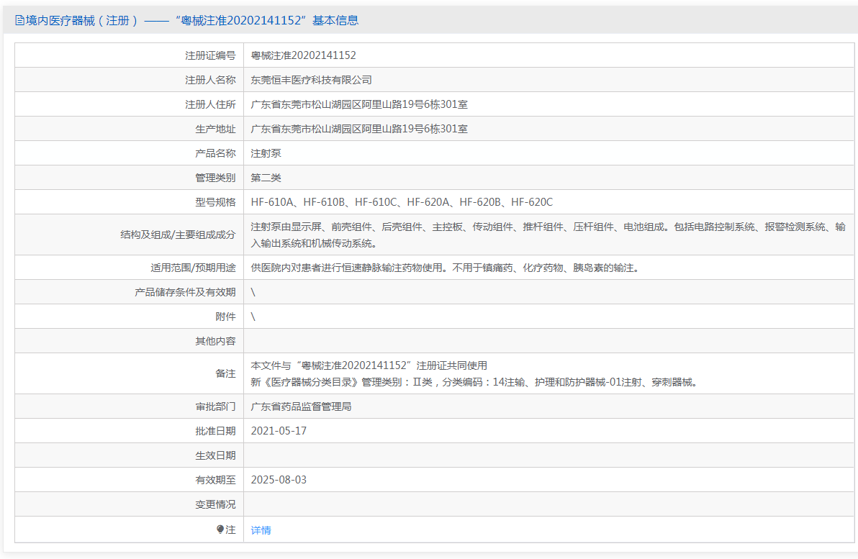Click the 结构及组成 description text
Image resolution: width=858 pixels, height=559 pixels.
tap(547, 227)
